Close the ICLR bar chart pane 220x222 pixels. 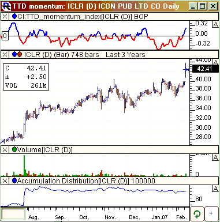tap(5, 55)
